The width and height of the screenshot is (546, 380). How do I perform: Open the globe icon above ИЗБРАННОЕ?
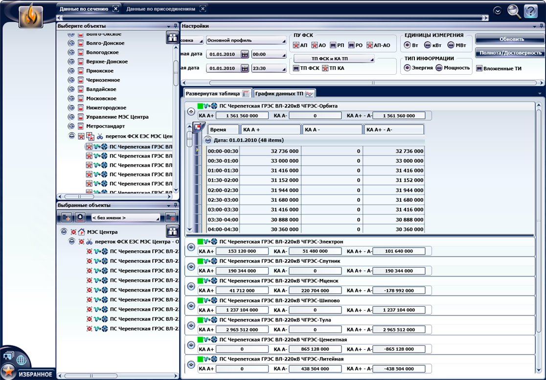21,360
